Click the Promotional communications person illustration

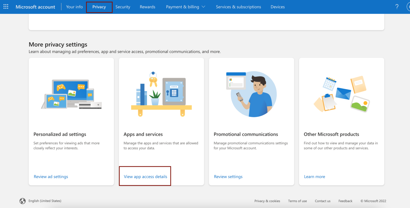point(251,94)
